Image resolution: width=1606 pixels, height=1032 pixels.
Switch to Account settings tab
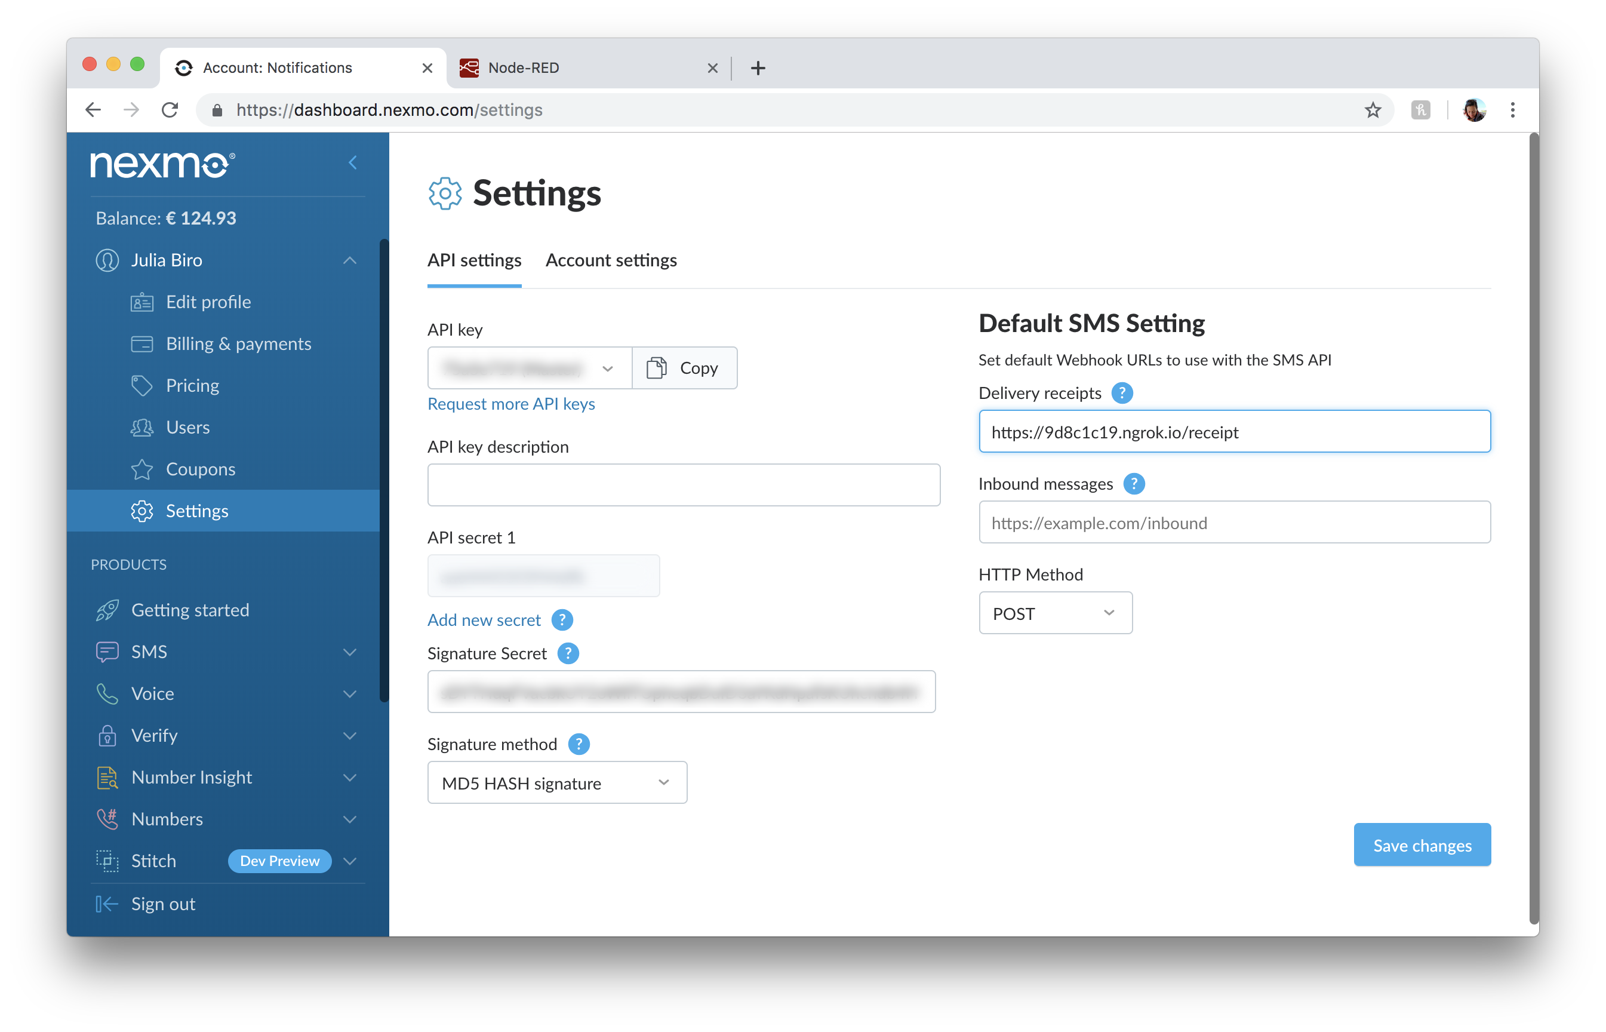point(611,260)
